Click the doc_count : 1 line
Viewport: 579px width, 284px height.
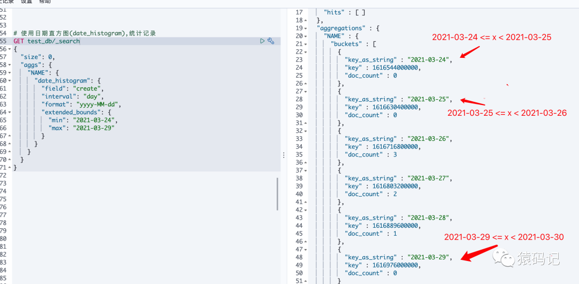click(x=370, y=234)
